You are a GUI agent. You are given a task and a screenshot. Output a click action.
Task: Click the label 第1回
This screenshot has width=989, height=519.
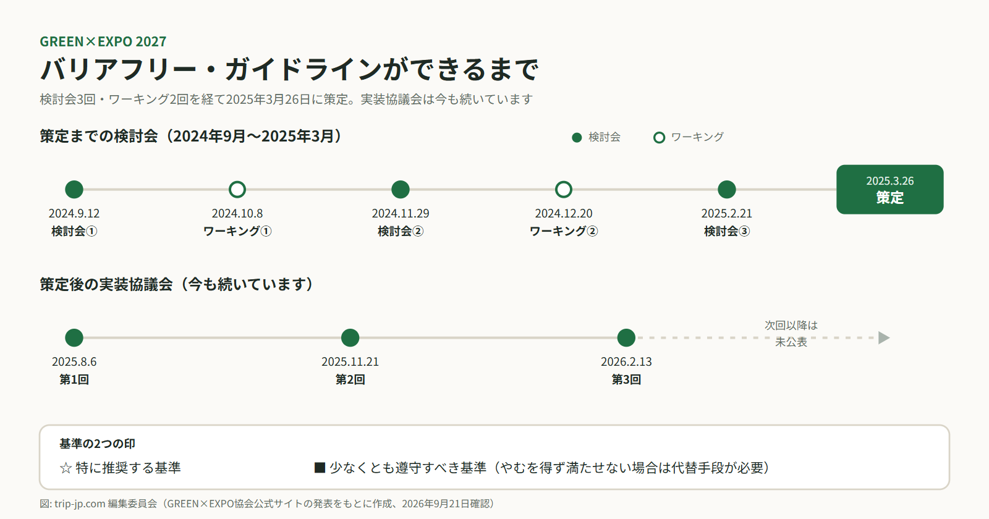coord(74,379)
